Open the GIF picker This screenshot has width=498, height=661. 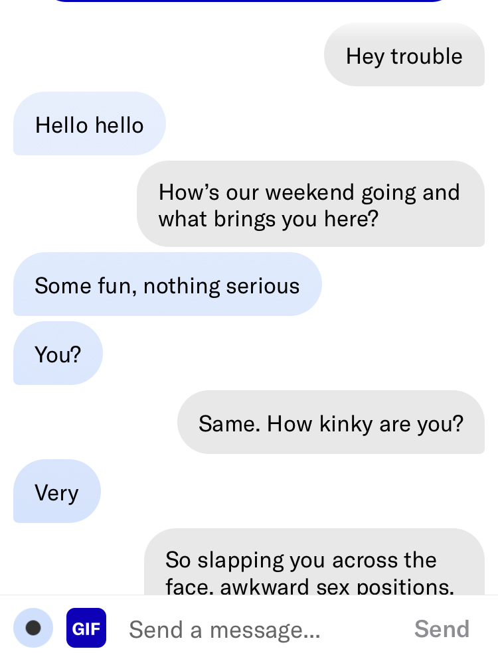86,628
